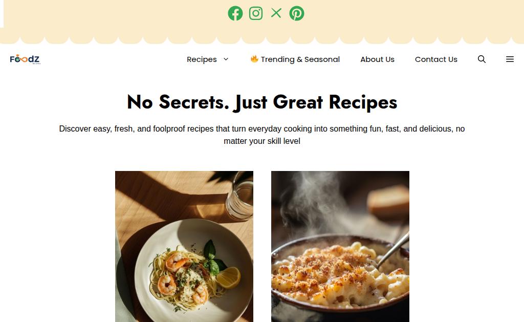
Task: View the baked mac and cheese image
Action: [x=340, y=246]
